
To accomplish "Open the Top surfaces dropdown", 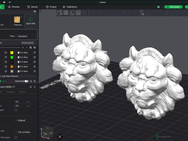I will coord(23,132).
